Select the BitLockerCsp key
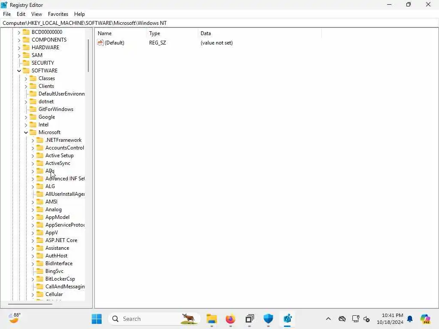 (60, 279)
